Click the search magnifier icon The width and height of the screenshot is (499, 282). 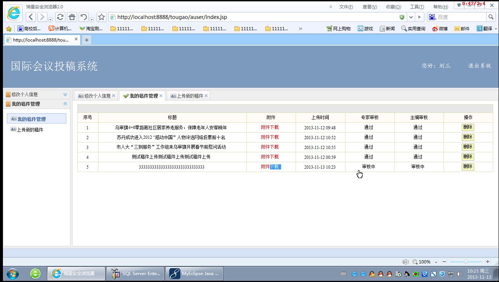coord(491,17)
